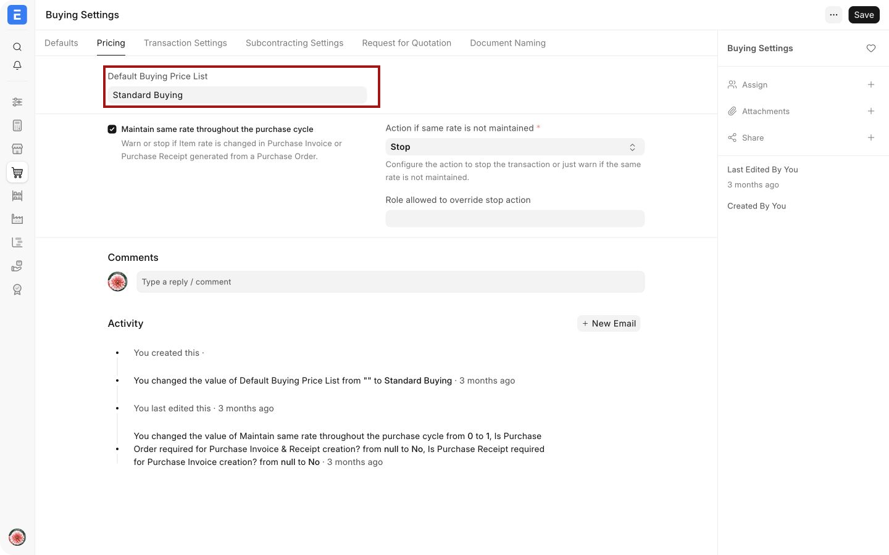Image resolution: width=889 pixels, height=555 pixels.
Task: Open the Transaction Settings tab
Action: pos(185,43)
